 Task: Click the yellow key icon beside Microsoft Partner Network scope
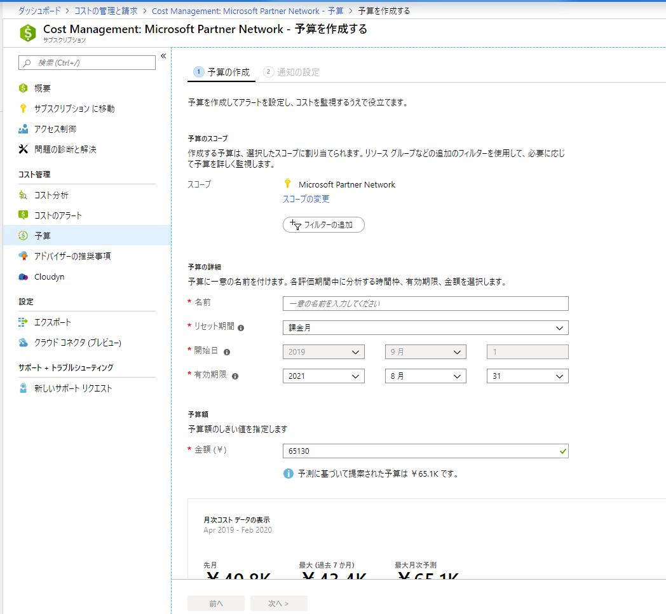click(x=287, y=184)
